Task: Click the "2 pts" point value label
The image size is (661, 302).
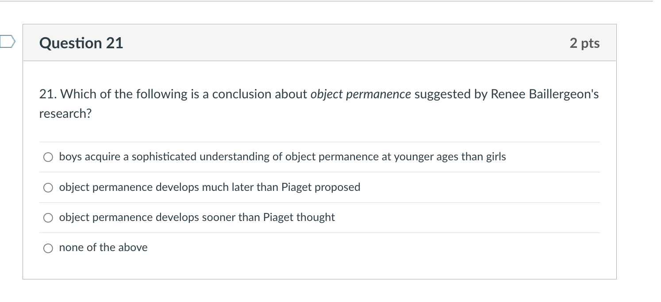Action: (584, 43)
